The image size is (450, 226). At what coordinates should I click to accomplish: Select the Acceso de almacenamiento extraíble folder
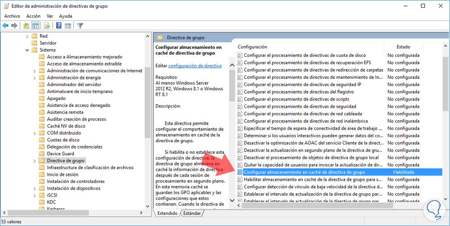click(85, 64)
